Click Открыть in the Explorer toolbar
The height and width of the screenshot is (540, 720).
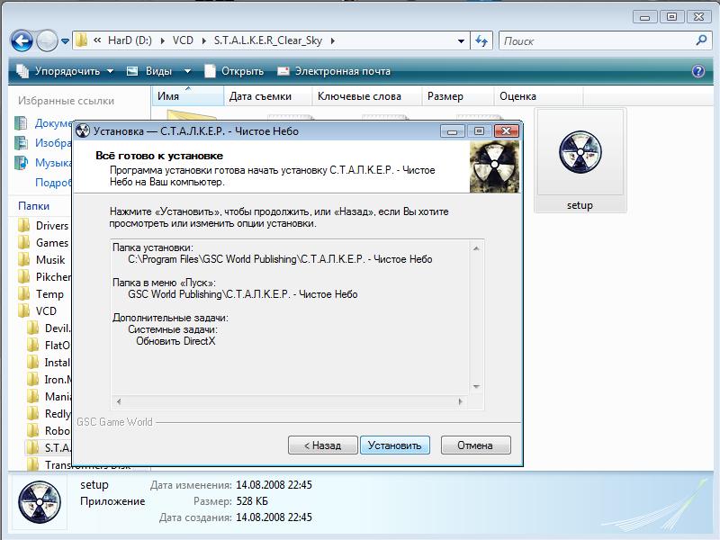(x=234, y=71)
